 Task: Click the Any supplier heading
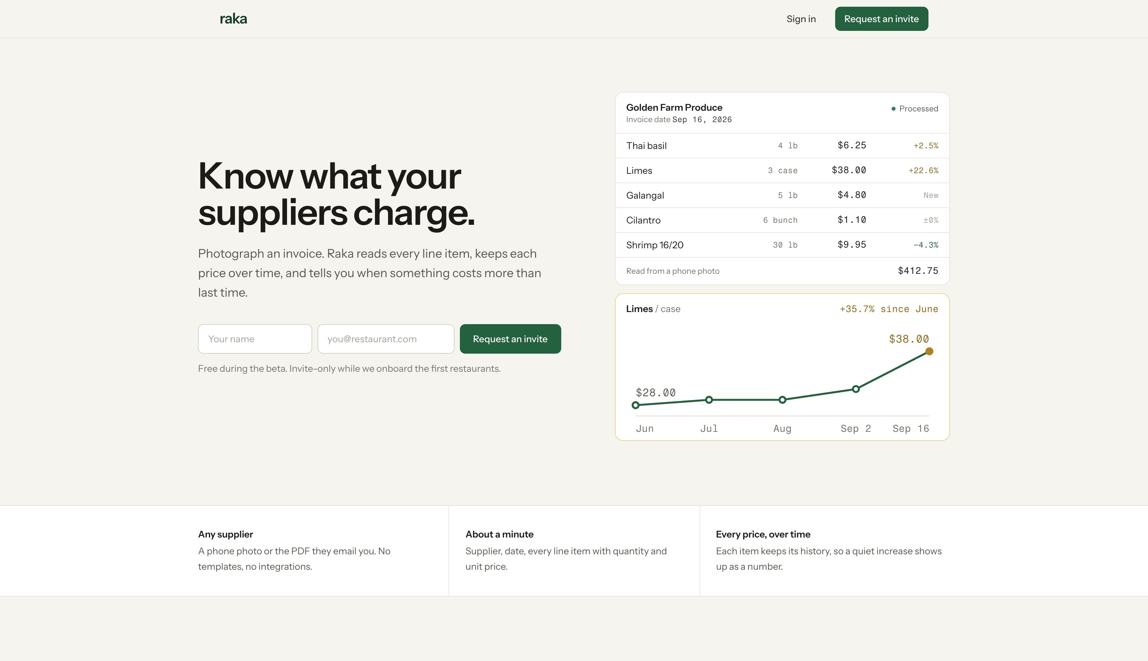225,535
